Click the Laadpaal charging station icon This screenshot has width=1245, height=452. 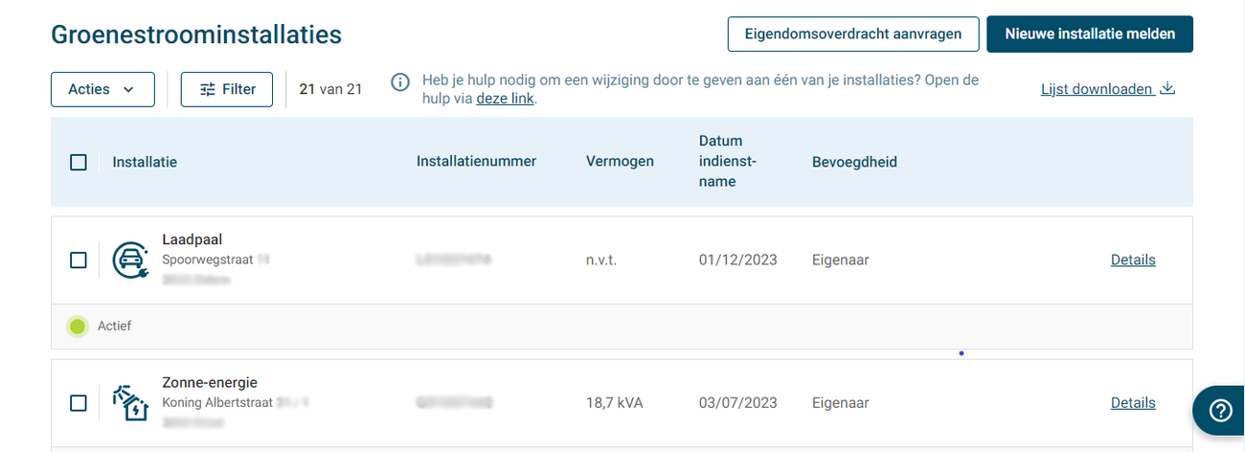pyautogui.click(x=130, y=260)
